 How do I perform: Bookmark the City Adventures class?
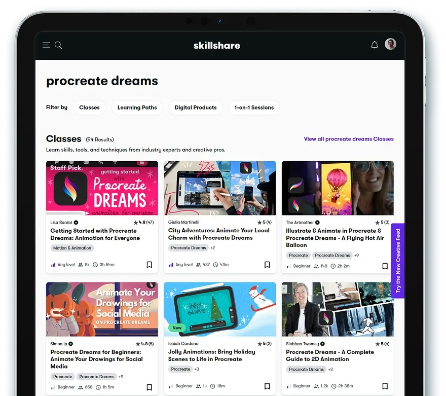click(267, 265)
